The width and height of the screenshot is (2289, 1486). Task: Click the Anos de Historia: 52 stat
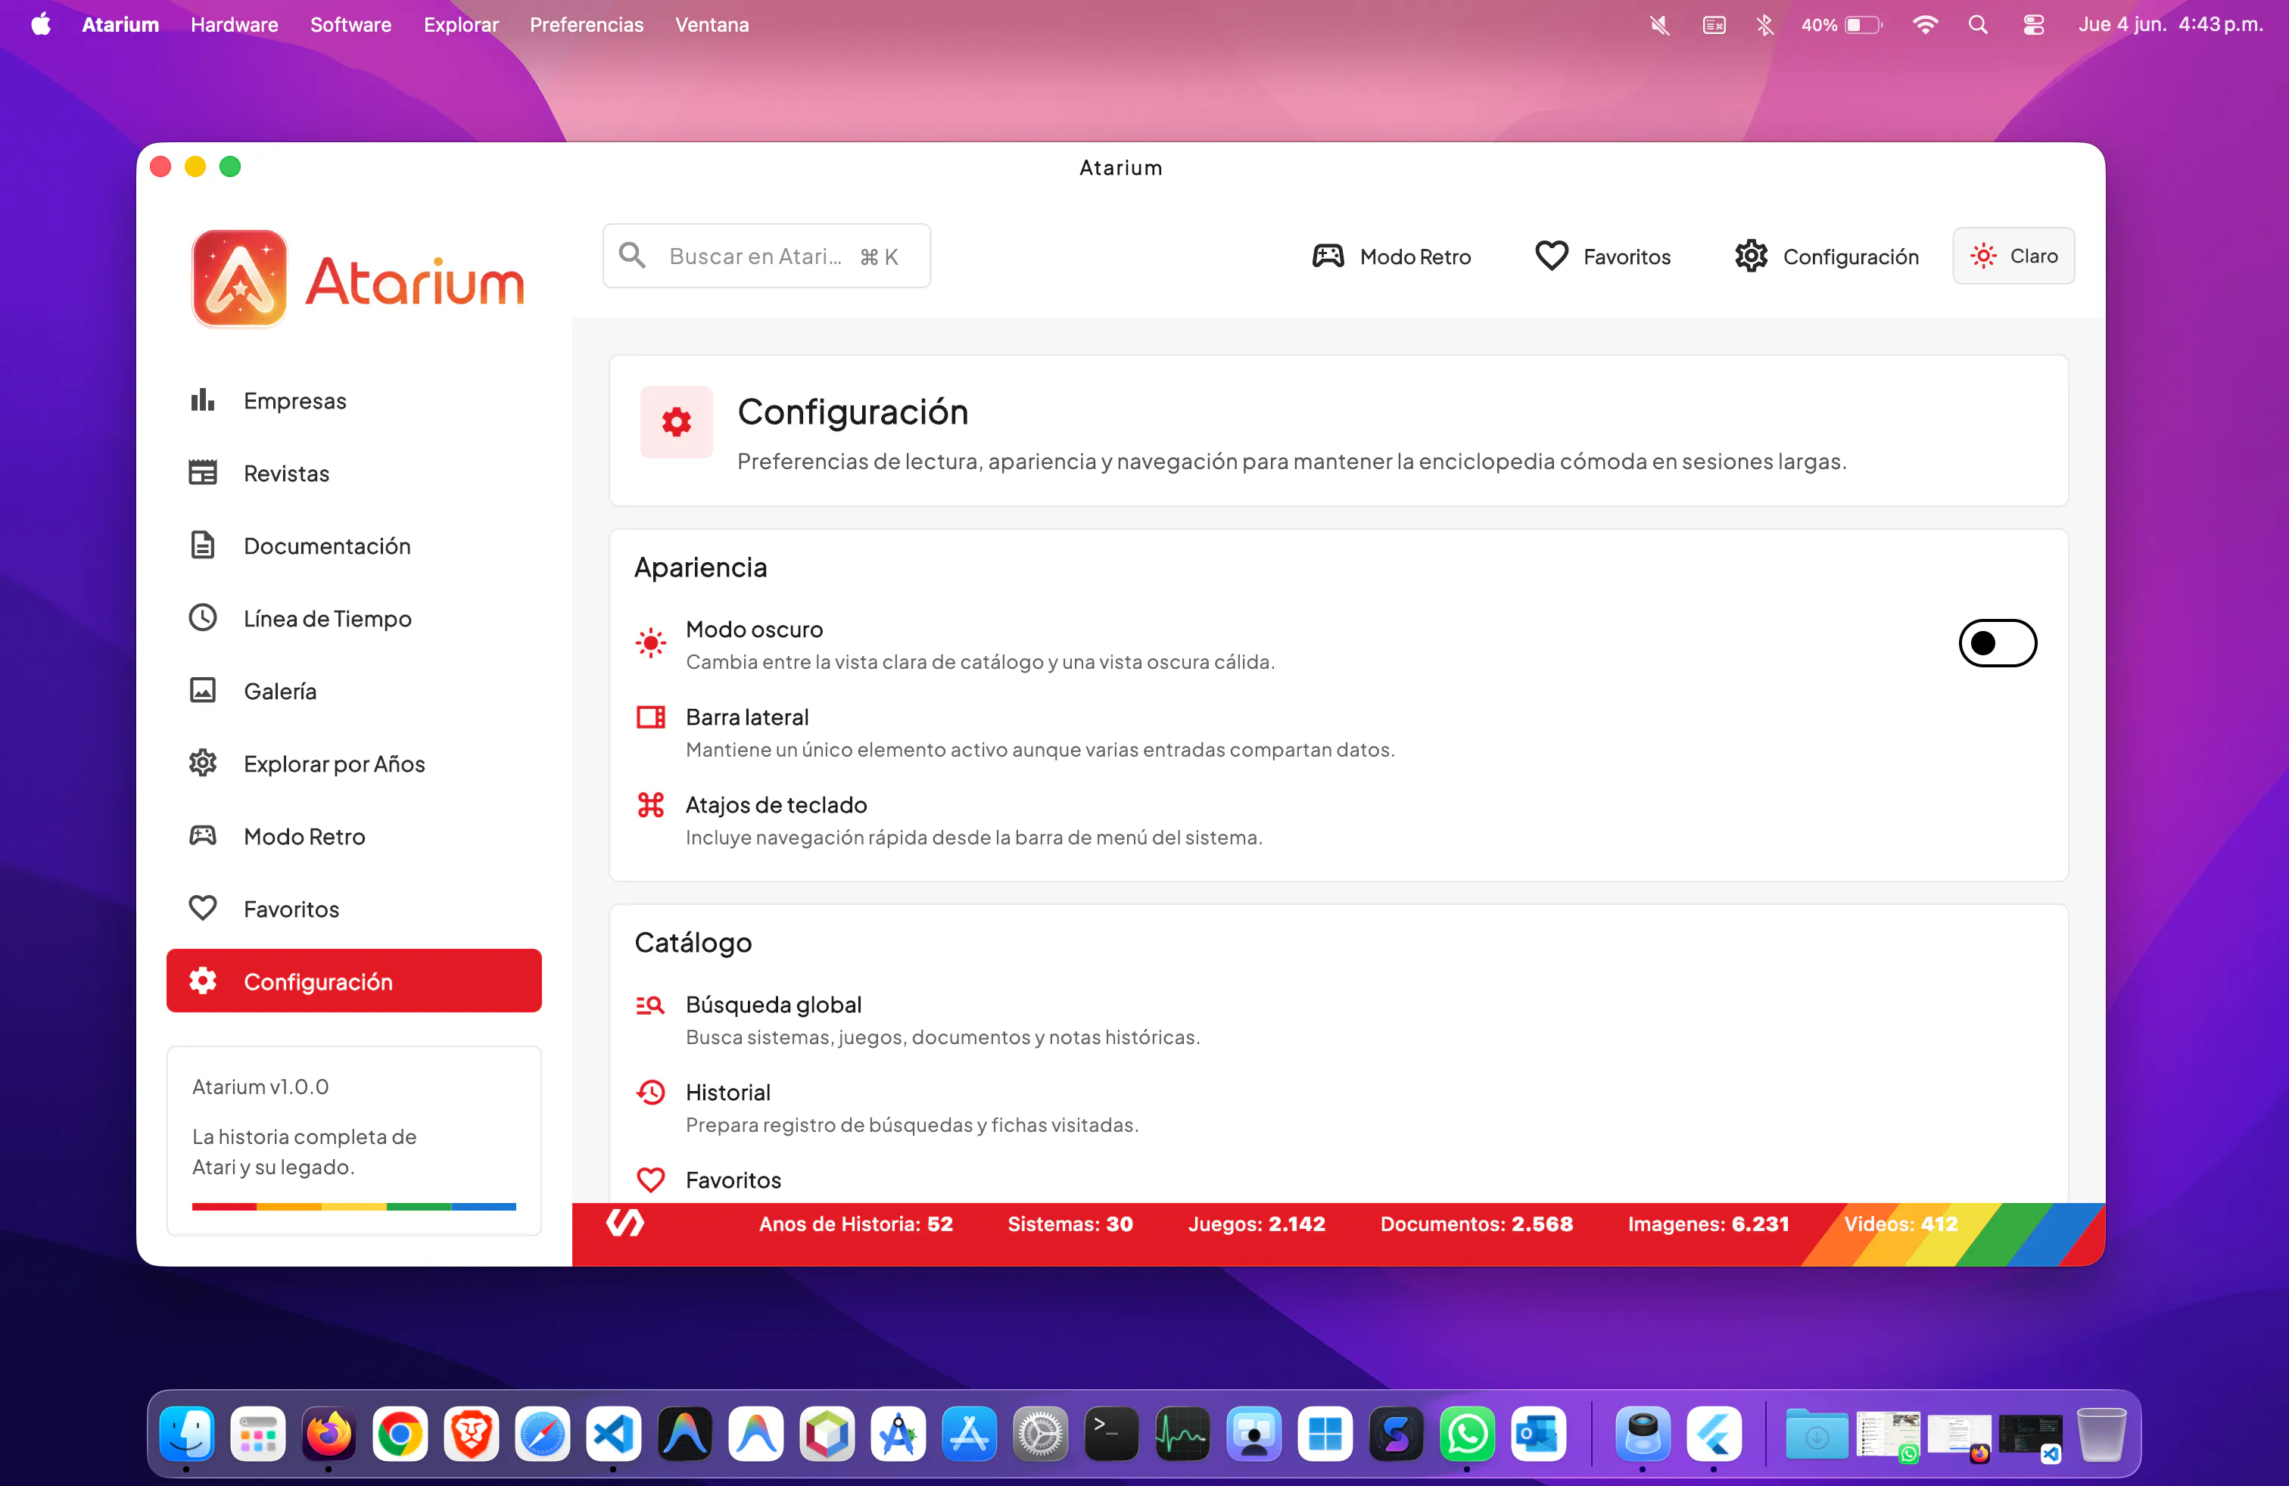pyautogui.click(x=856, y=1224)
